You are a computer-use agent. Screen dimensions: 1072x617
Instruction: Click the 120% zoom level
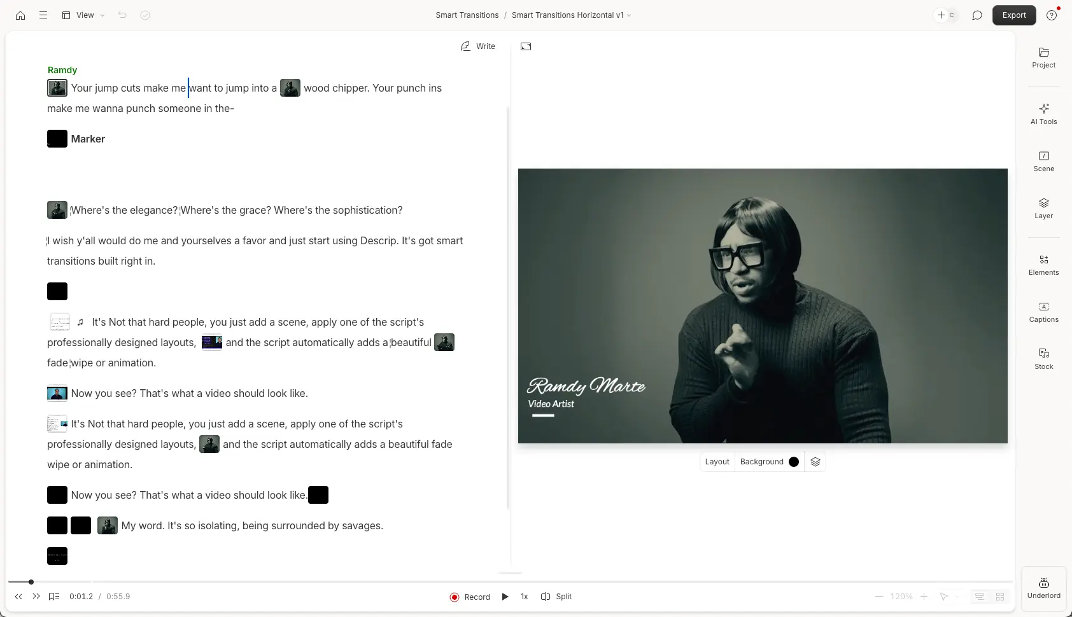tap(901, 597)
